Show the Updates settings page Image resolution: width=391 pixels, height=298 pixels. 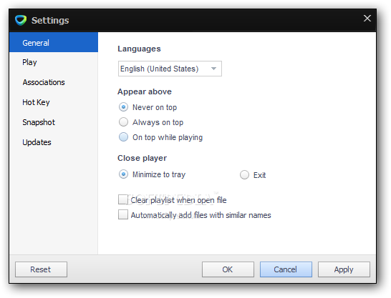point(54,142)
